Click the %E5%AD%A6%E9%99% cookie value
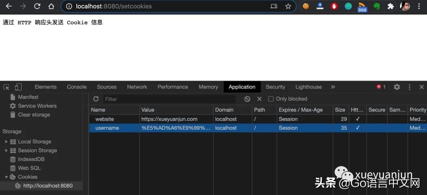Viewport: 427px width, 195px height. (176, 128)
